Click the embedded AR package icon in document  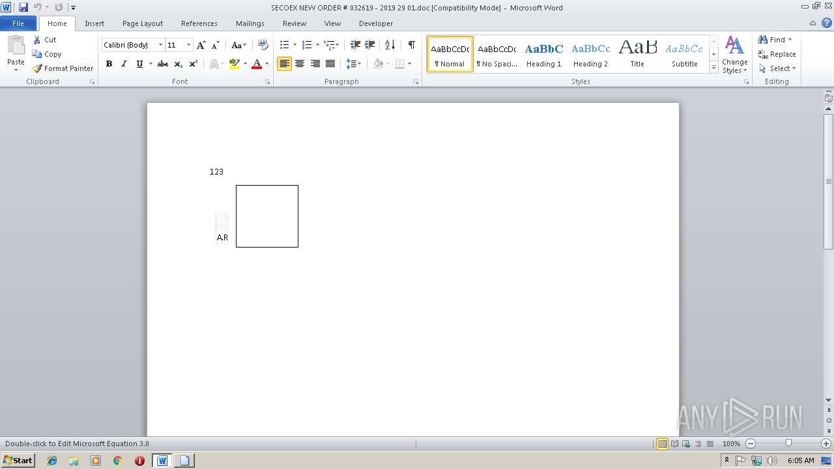click(222, 227)
